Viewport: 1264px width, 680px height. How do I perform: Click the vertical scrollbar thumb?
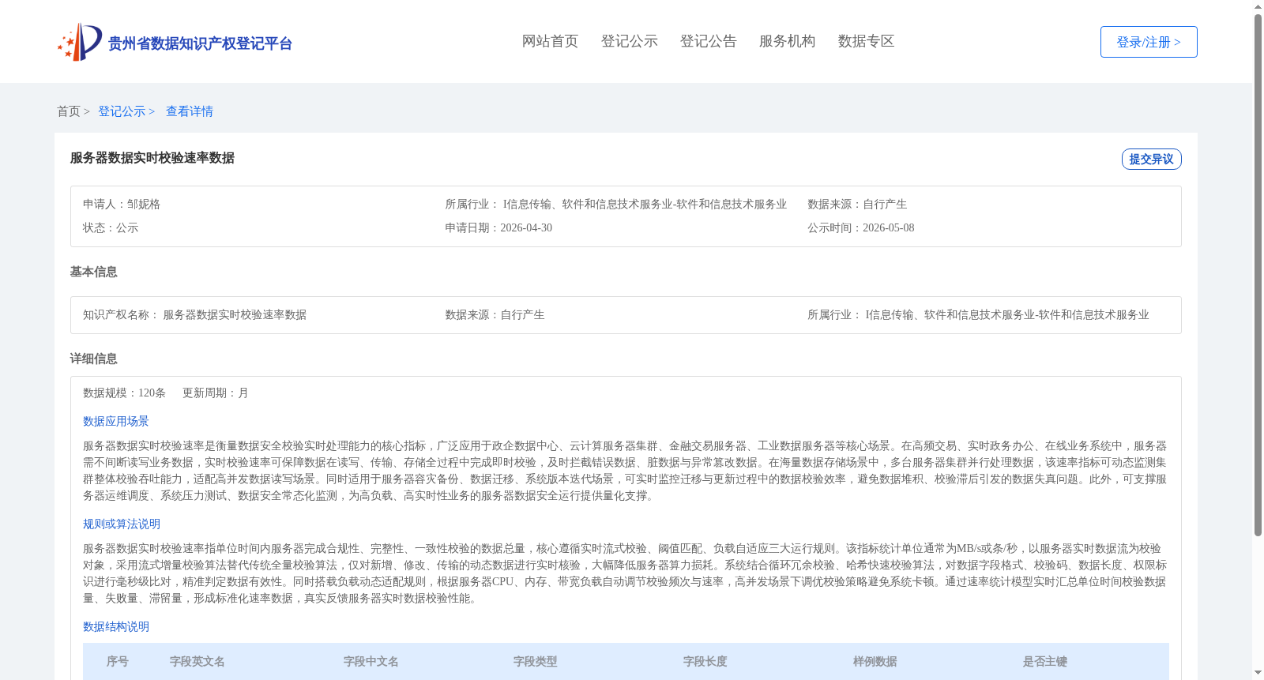[x=1258, y=276]
